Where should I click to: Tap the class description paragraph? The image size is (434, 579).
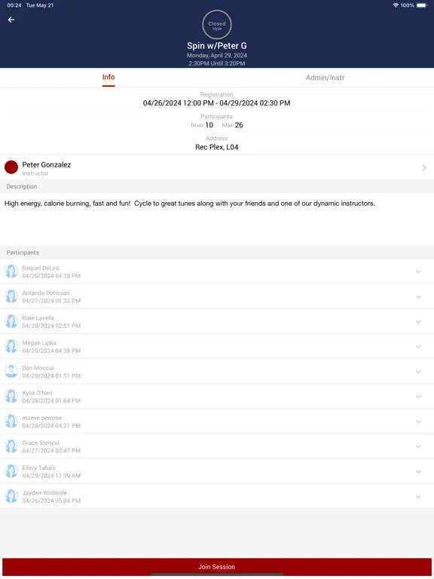(190, 204)
